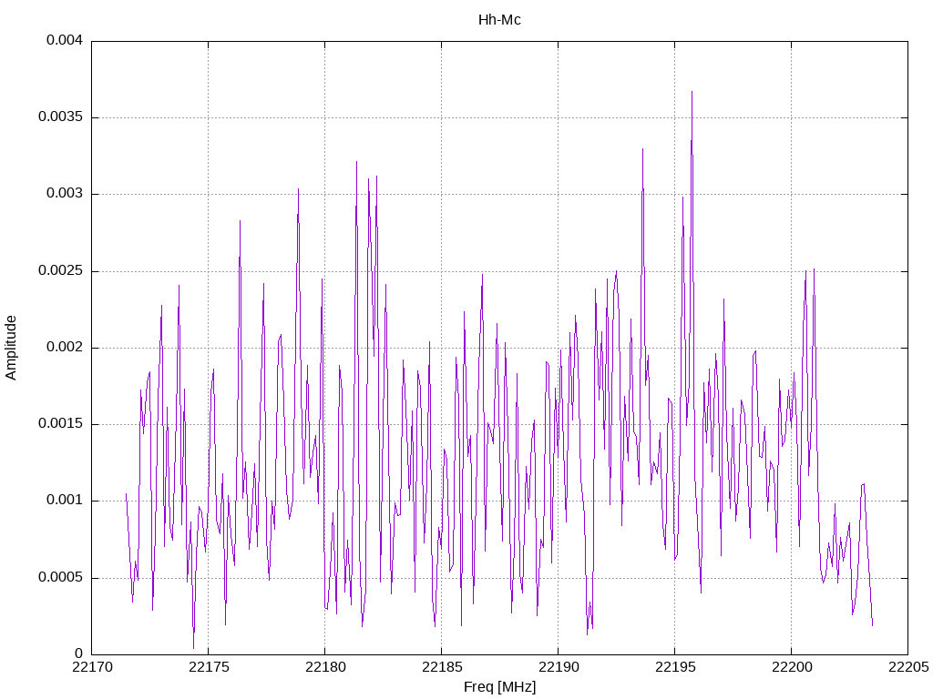
Task: Click the 0.0015 y-axis tick label
Action: click(x=61, y=424)
